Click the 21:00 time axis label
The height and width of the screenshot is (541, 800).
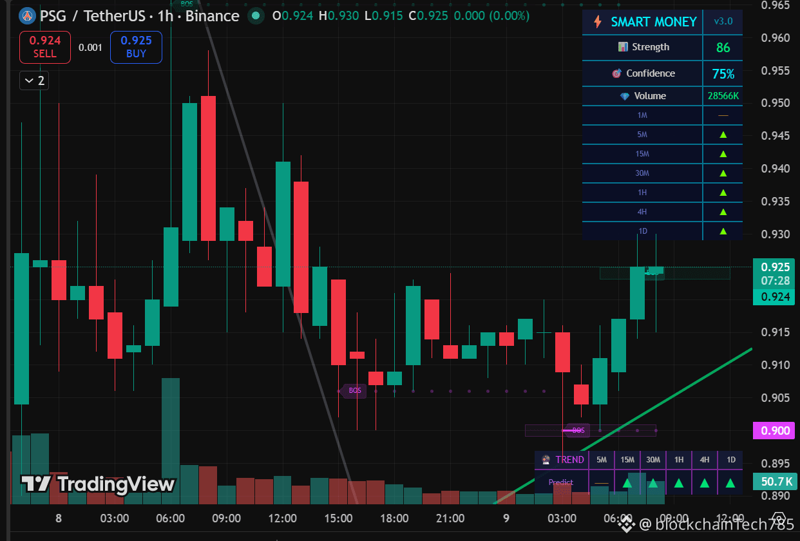(x=450, y=518)
